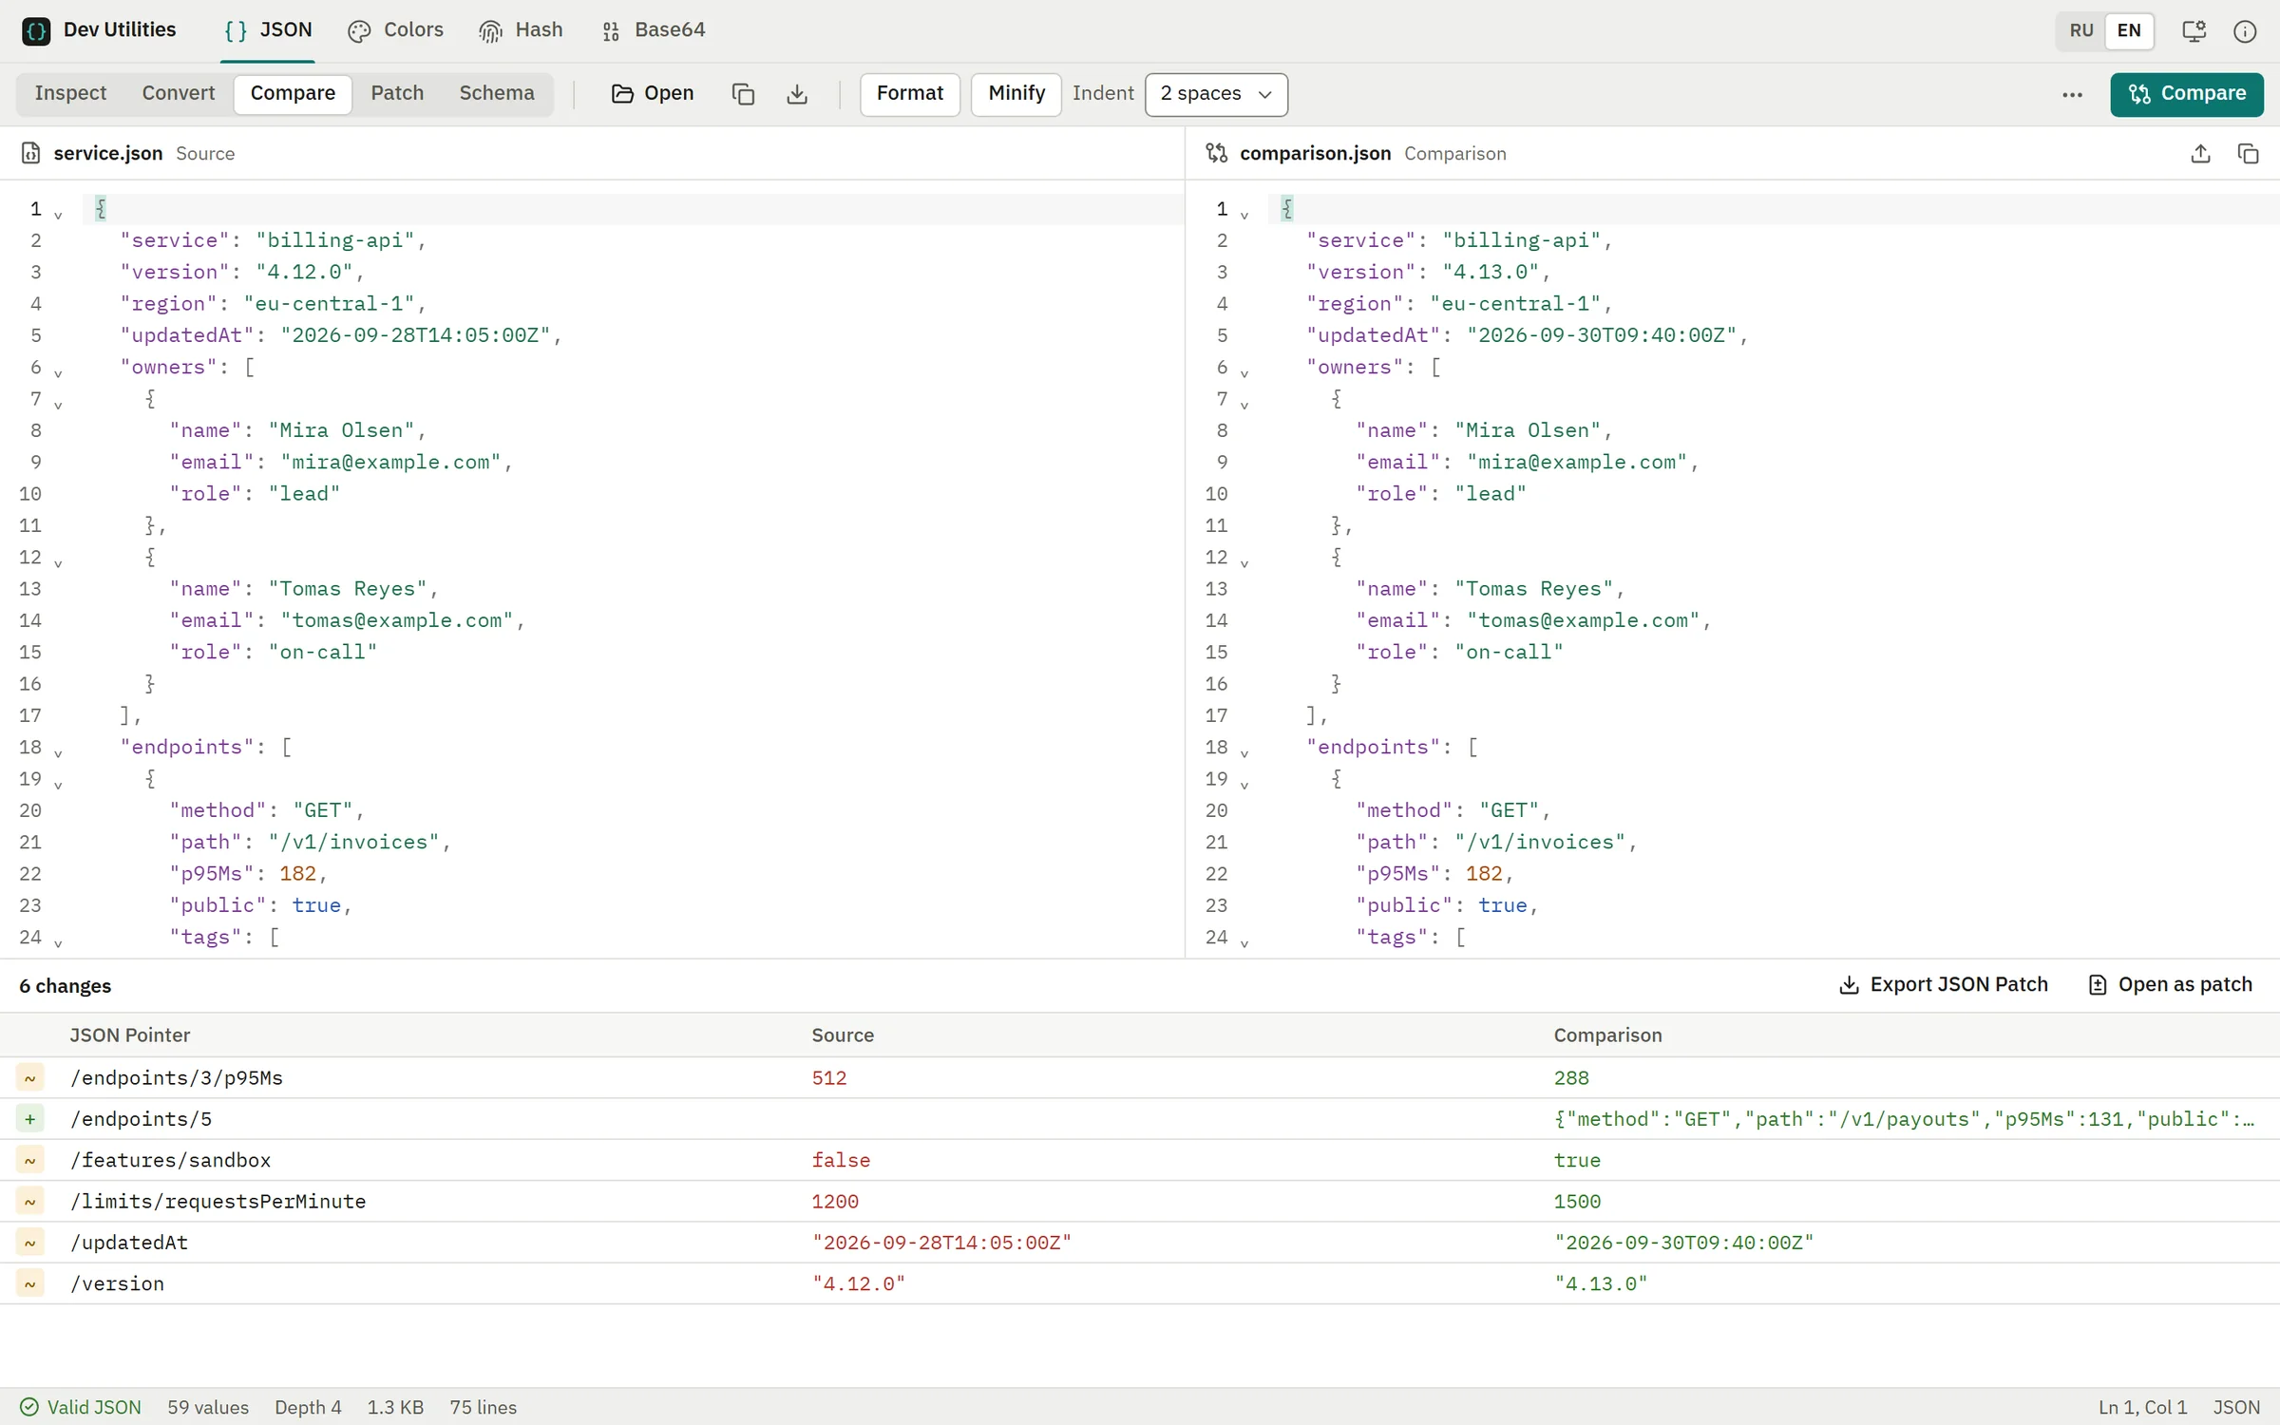2280x1425 pixels.
Task: Collapse comparison line 7 object fold
Action: (x=1244, y=404)
